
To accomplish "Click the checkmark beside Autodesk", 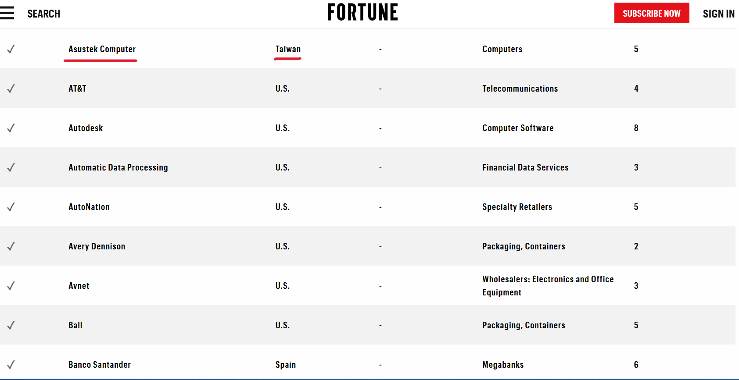I will 11,128.
